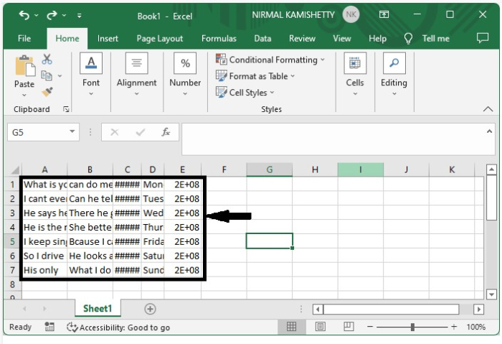Switch to the Home tab

point(67,39)
